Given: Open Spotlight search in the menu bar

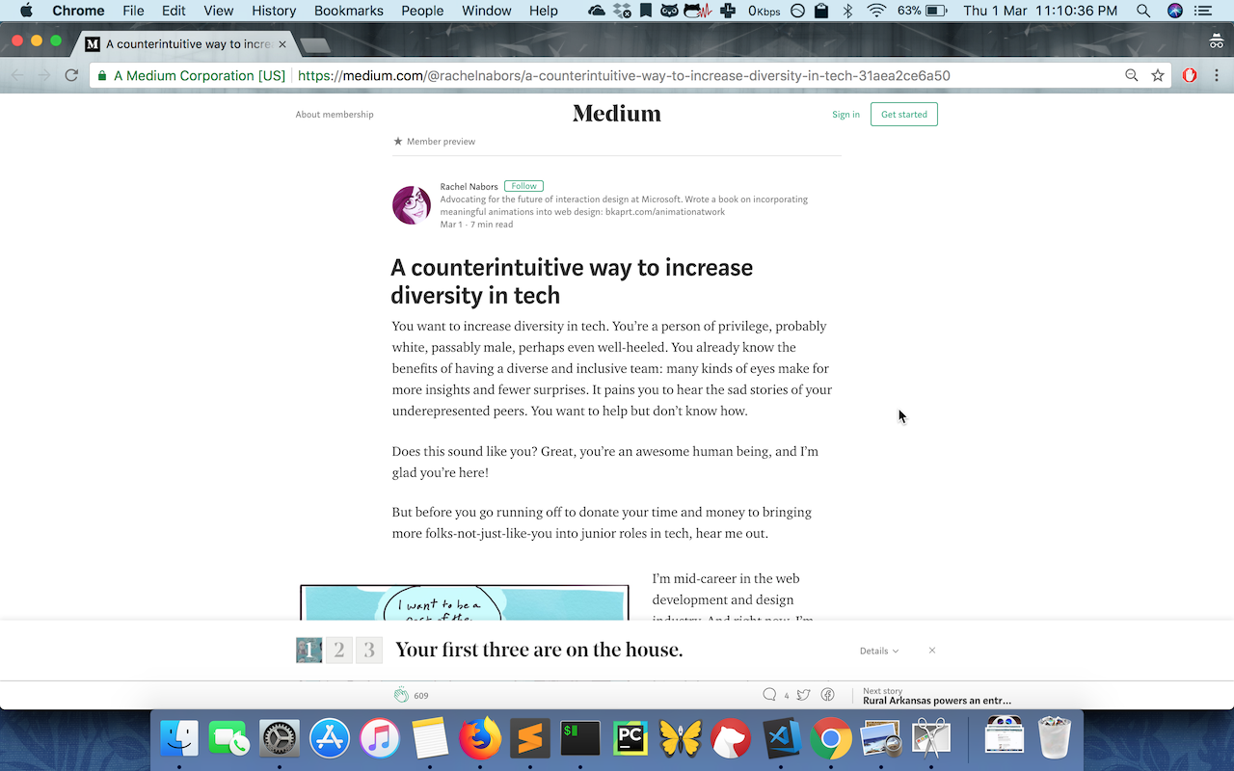Looking at the screenshot, I should click(x=1143, y=11).
